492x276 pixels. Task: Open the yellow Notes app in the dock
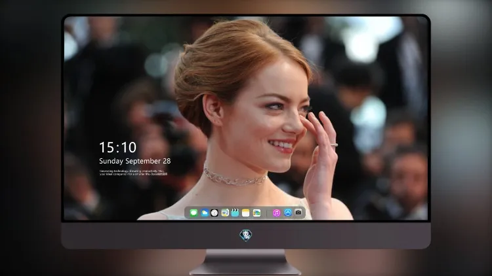246,213
